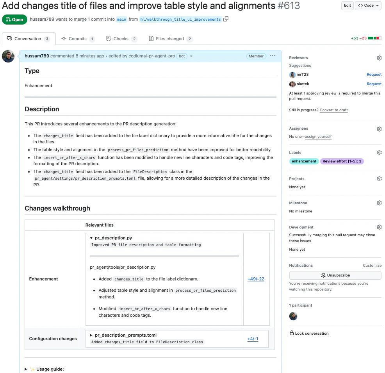Click the participant avatar in sidebar
Image resolution: width=385 pixels, height=373 pixels.
(x=293, y=316)
